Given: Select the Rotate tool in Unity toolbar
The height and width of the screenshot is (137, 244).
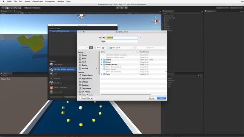Looking at the screenshot, I should coord(11,8).
